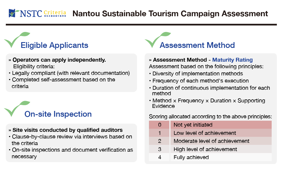Select the Maturity Rating blue text
This screenshot has width=283, height=169.
232,60
